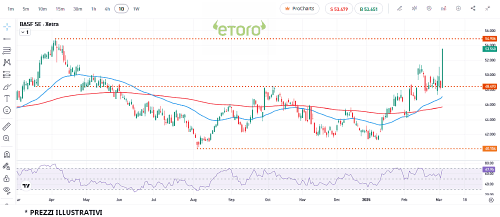500x217 pixels.
Task: Click the Buy 53.651 button
Action: (368, 9)
